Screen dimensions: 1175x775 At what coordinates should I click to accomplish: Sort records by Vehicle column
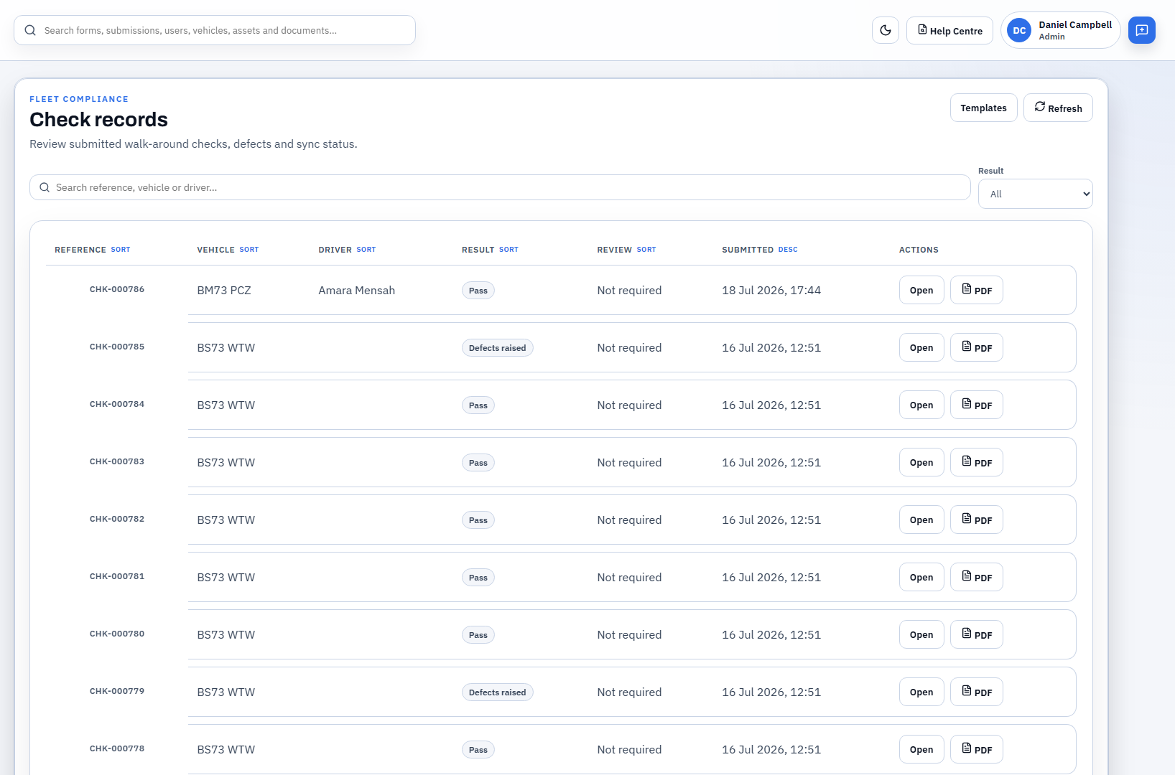(x=249, y=250)
